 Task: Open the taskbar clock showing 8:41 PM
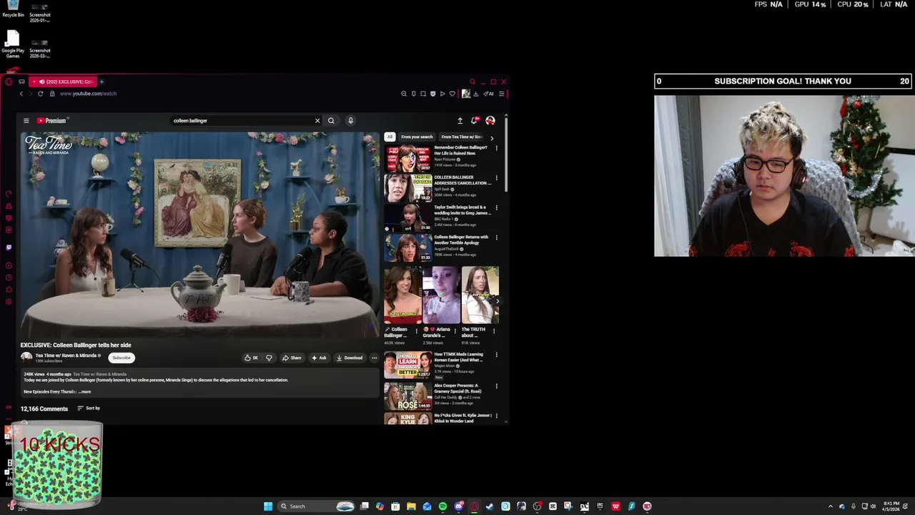tap(891, 506)
